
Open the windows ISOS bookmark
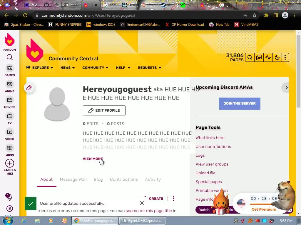(101, 25)
